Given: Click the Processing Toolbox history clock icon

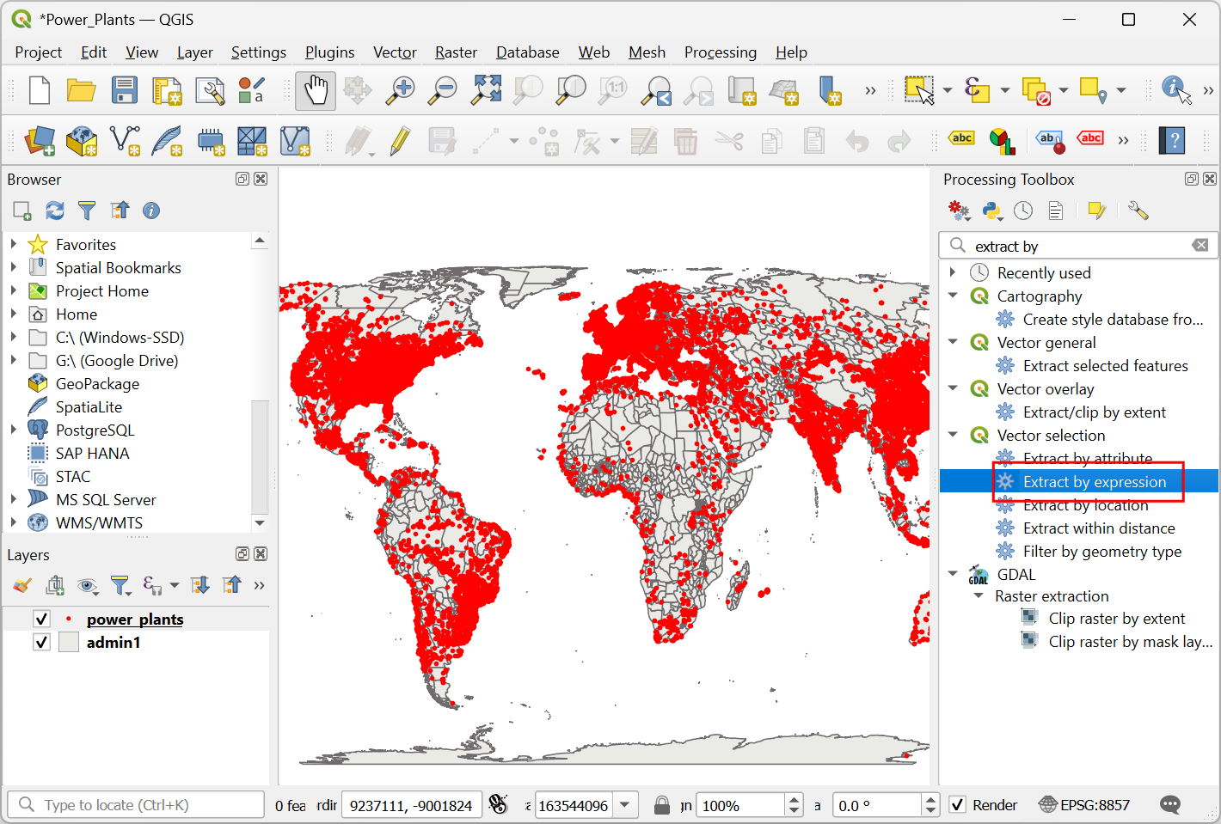Looking at the screenshot, I should (x=1023, y=211).
